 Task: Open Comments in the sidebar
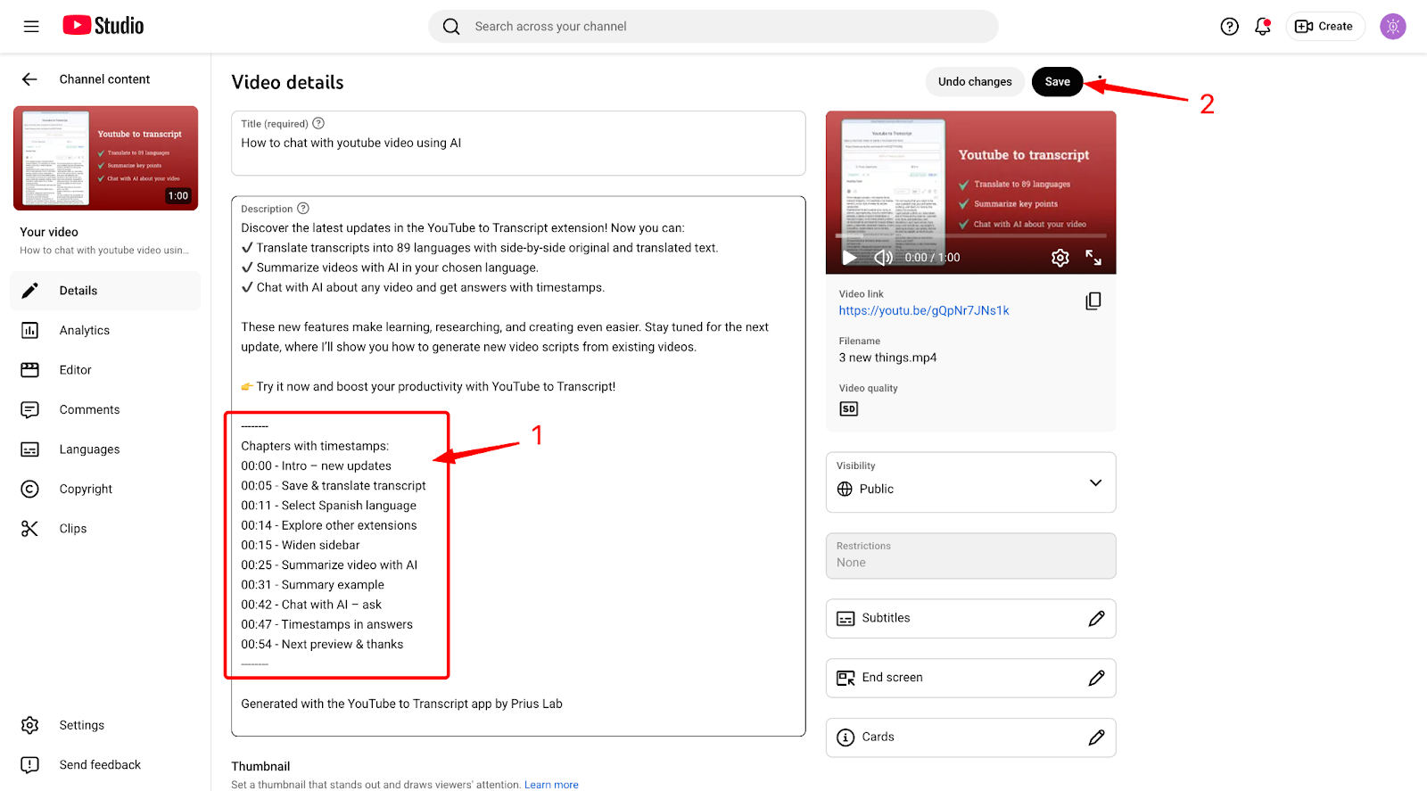[x=89, y=410]
